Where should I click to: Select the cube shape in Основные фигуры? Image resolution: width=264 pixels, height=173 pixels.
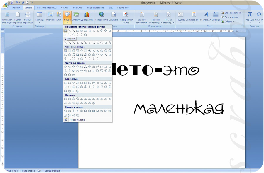click(74, 55)
